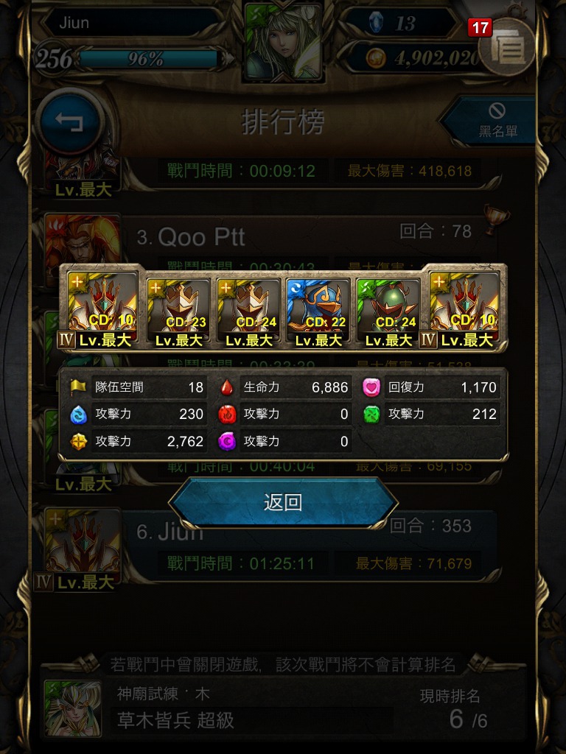Select the third light card CD: 24
Viewport: 566px width, 754px height.
coord(248,313)
